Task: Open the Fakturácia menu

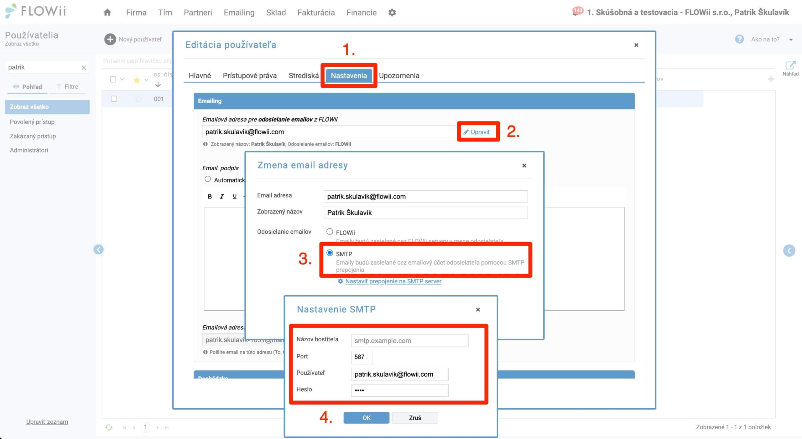Action: [316, 13]
